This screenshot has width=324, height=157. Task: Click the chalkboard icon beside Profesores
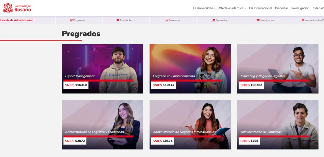(167, 20)
